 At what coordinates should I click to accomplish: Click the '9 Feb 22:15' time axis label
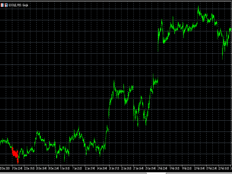(x=187, y=168)
